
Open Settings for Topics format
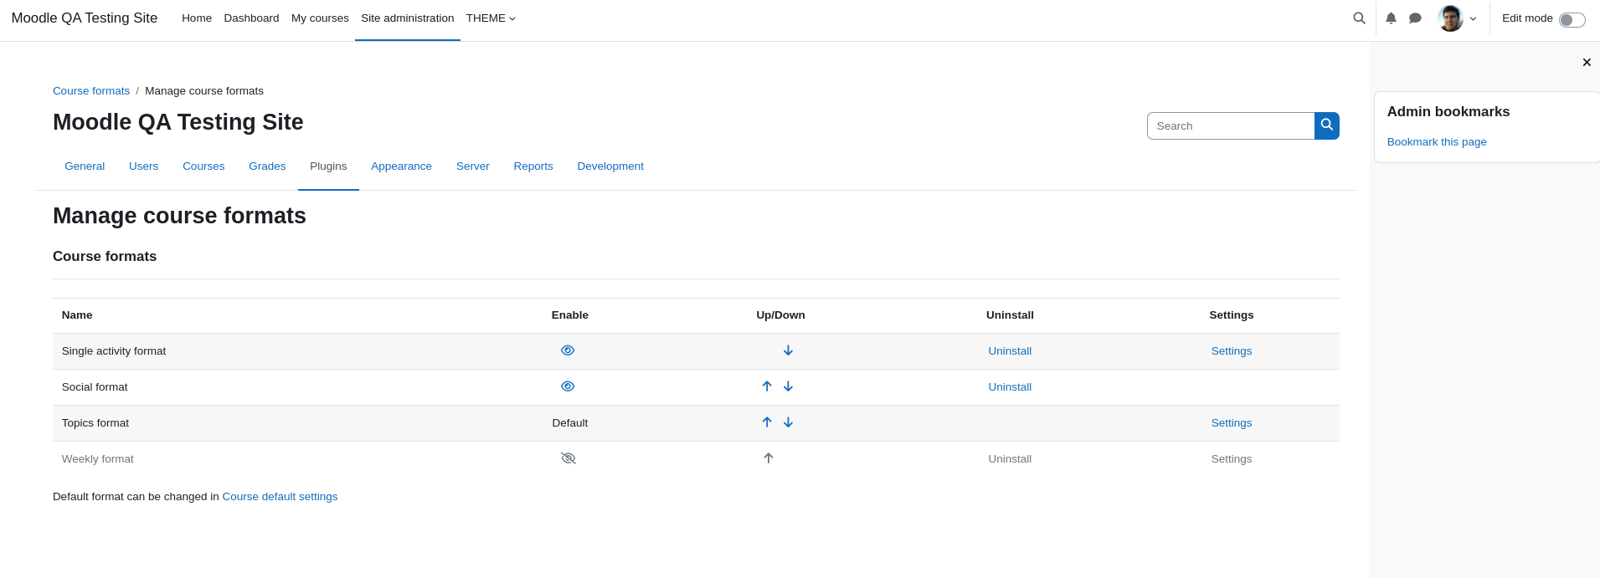point(1231,423)
